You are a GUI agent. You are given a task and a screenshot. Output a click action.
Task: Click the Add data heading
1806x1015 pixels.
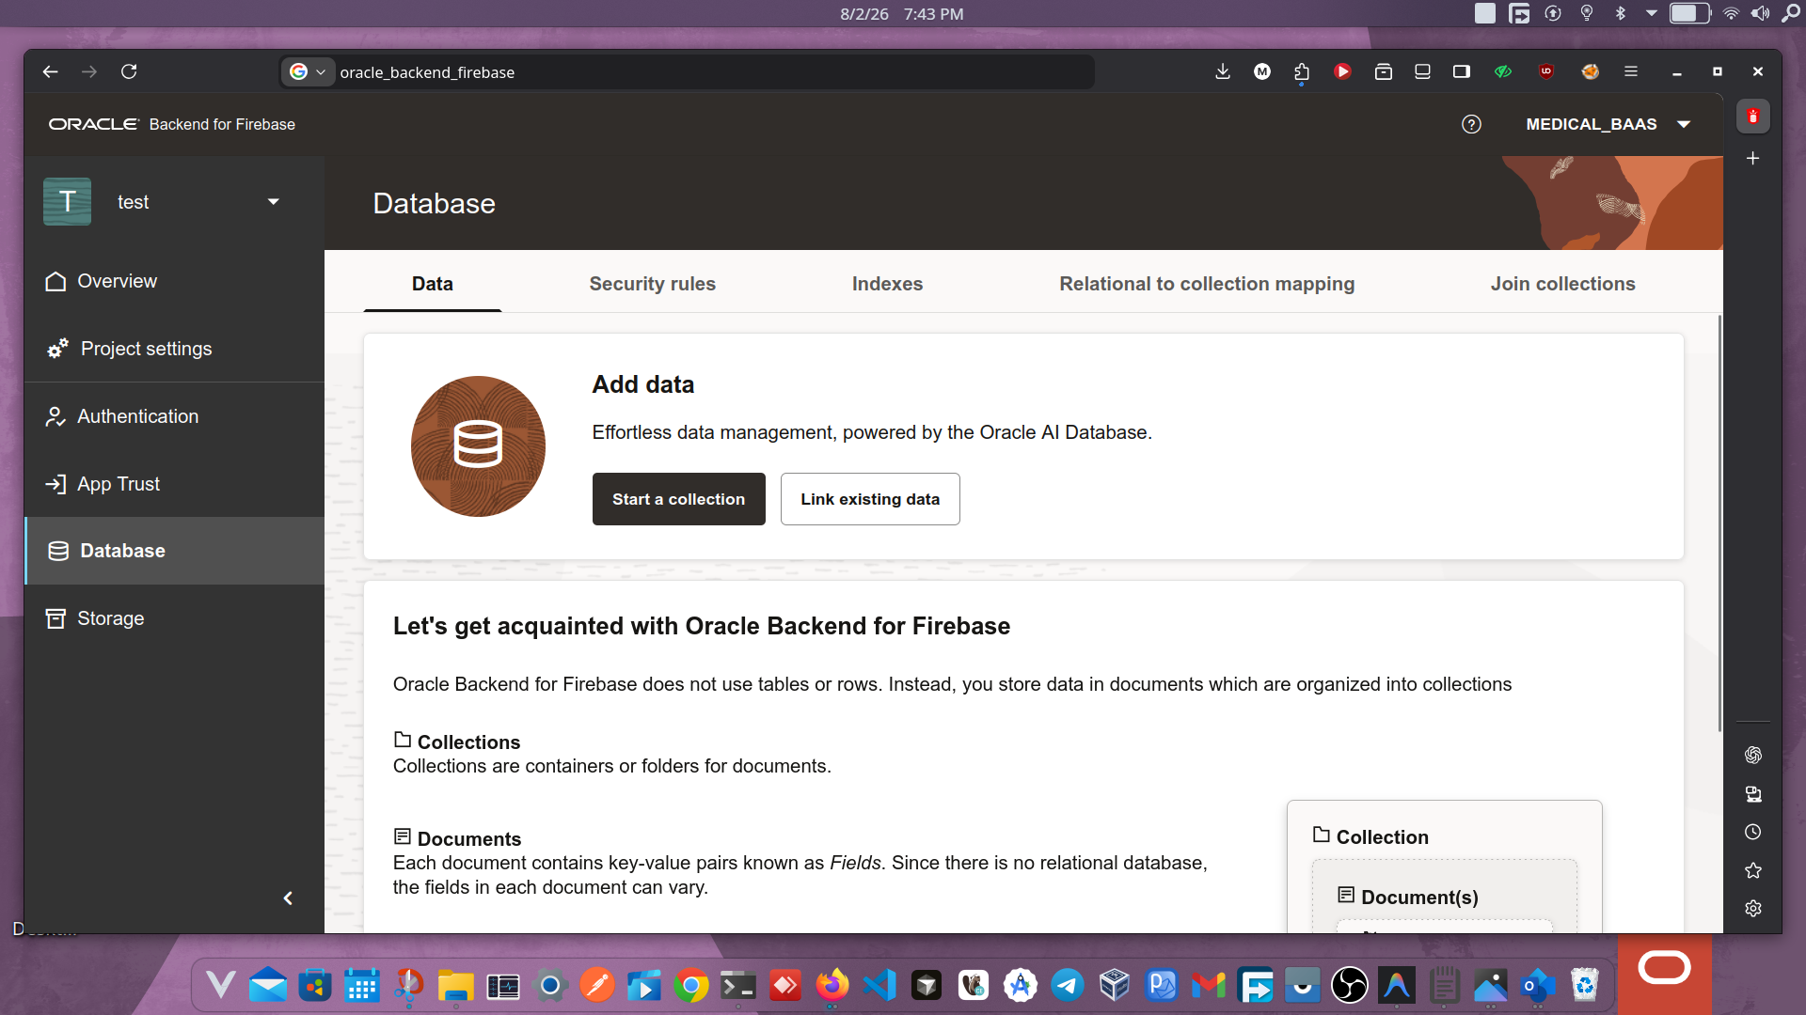click(x=643, y=384)
